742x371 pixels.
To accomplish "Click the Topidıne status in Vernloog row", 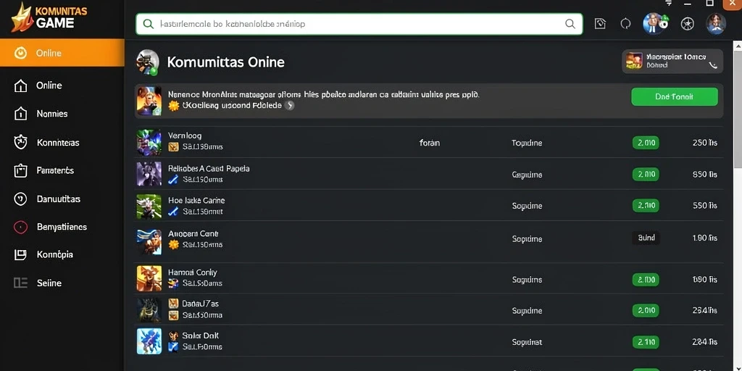I will coord(527,143).
